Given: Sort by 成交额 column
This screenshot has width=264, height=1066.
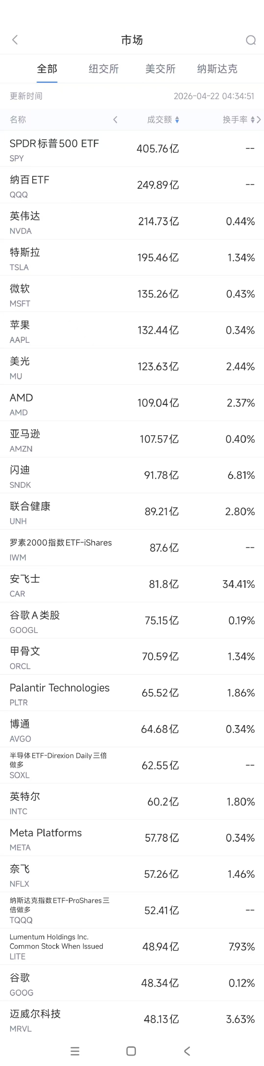Looking at the screenshot, I should point(163,119).
